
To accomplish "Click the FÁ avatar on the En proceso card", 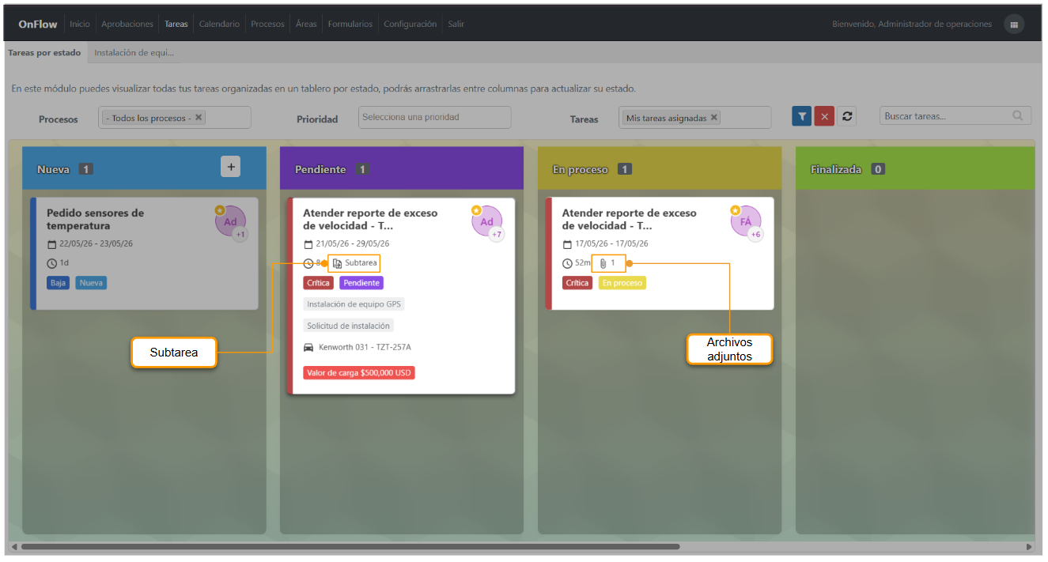I will (745, 222).
